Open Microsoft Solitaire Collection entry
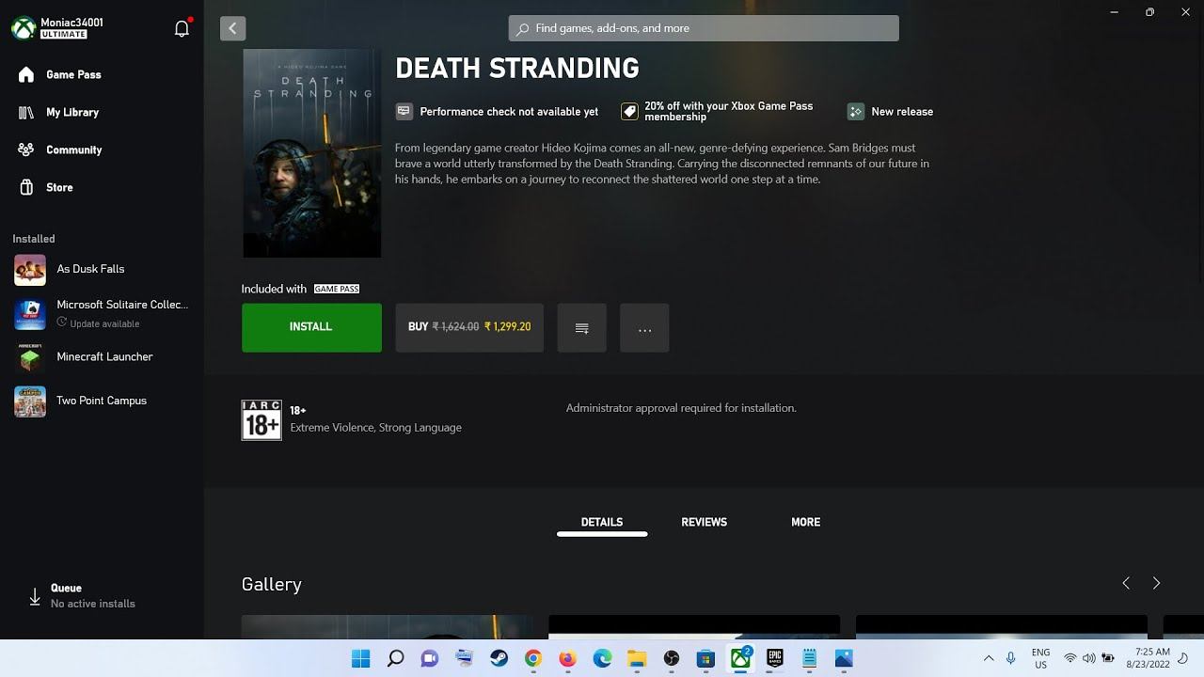 pyautogui.click(x=102, y=313)
